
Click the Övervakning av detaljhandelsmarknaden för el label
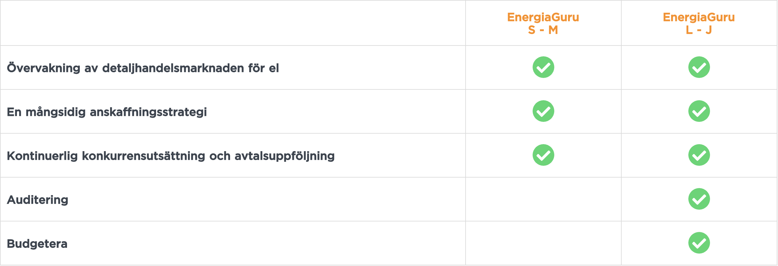pyautogui.click(x=143, y=68)
